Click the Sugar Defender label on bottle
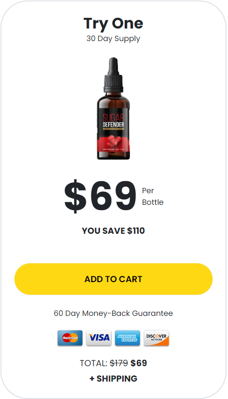The height and width of the screenshot is (399, 228). coord(114,122)
